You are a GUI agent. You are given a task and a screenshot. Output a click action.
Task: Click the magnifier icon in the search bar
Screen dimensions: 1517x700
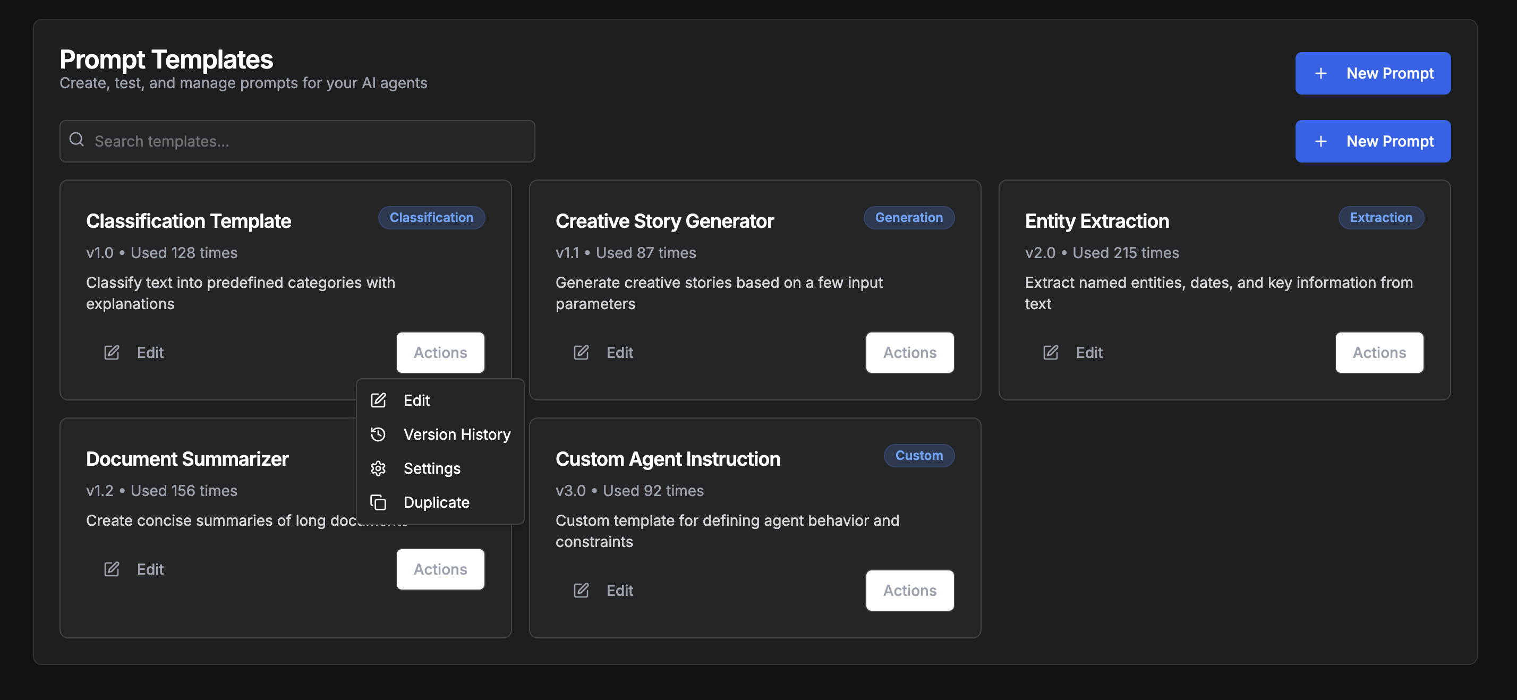point(76,140)
